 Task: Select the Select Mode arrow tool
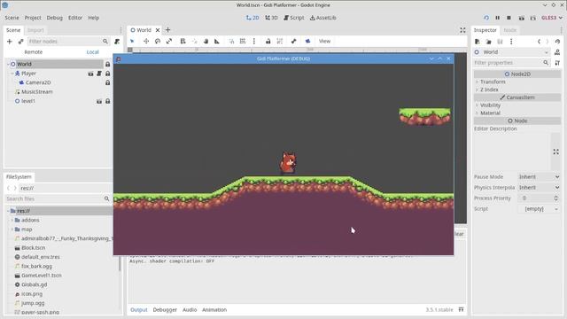(132, 42)
